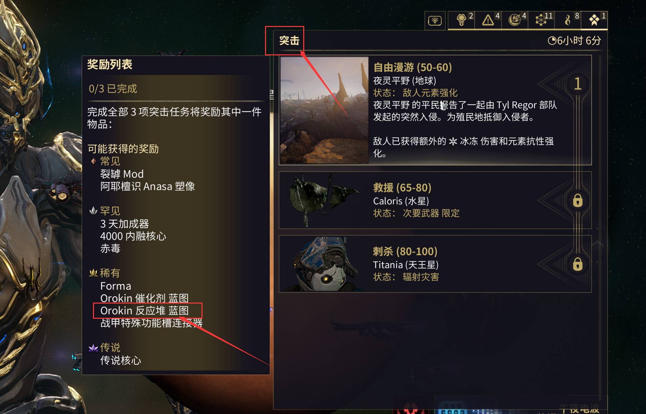The image size is (646, 414).
Task: Click Orokin 反应堆 蓝图 reward
Action: (x=145, y=311)
